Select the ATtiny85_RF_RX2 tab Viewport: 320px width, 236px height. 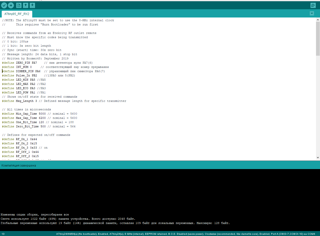point(17,14)
